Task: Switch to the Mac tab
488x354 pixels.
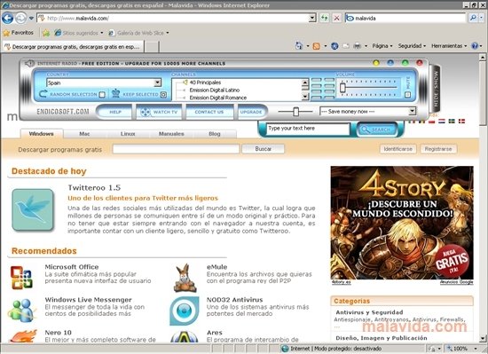Action: [x=84, y=134]
